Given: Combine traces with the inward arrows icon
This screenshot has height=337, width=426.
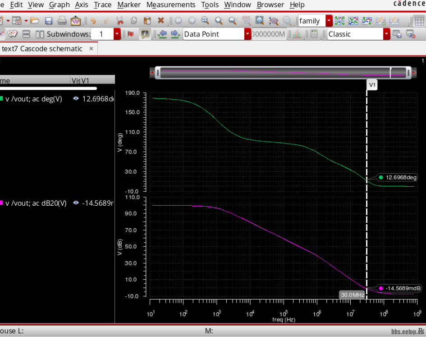Looking at the screenshot, I should point(353,21).
